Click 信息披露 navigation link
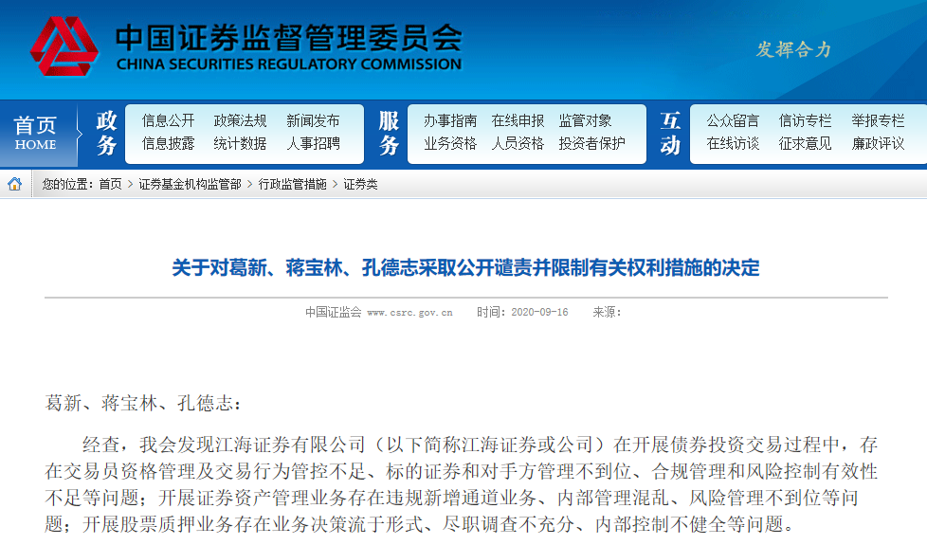 tap(168, 144)
